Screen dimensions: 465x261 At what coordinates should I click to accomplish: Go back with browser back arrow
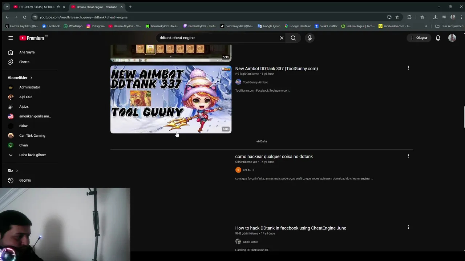pyautogui.click(x=7, y=17)
